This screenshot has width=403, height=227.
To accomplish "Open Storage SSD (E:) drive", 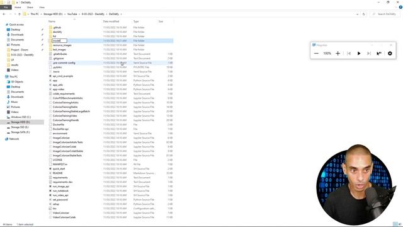I will point(20,127).
